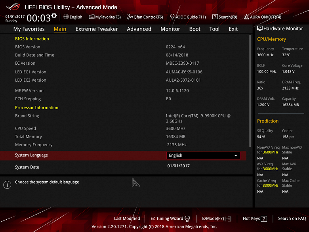Click EZ Tuning Wizard bulb icon
Viewport: 309px width, 232px height.
coord(187,219)
